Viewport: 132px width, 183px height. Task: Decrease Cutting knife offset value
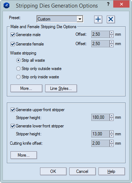[112, 145]
